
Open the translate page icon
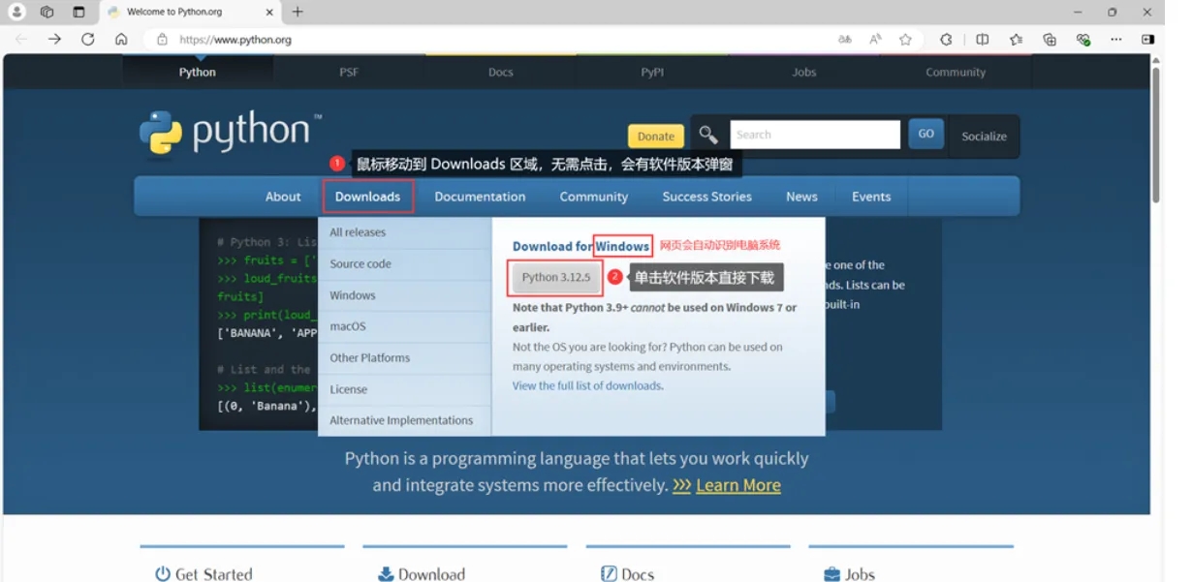[845, 40]
